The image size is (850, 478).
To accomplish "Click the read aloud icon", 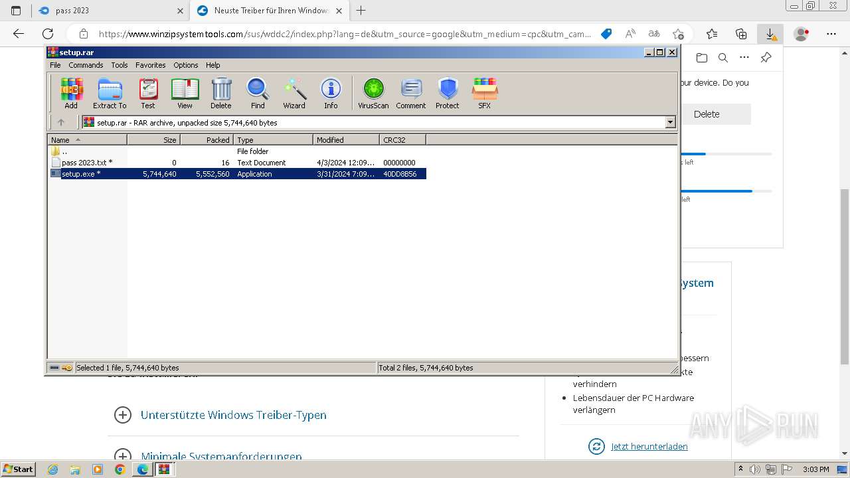I will pos(630,34).
